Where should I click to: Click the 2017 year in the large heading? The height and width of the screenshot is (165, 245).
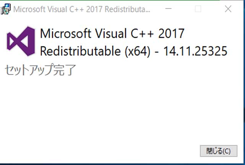coord(171,33)
